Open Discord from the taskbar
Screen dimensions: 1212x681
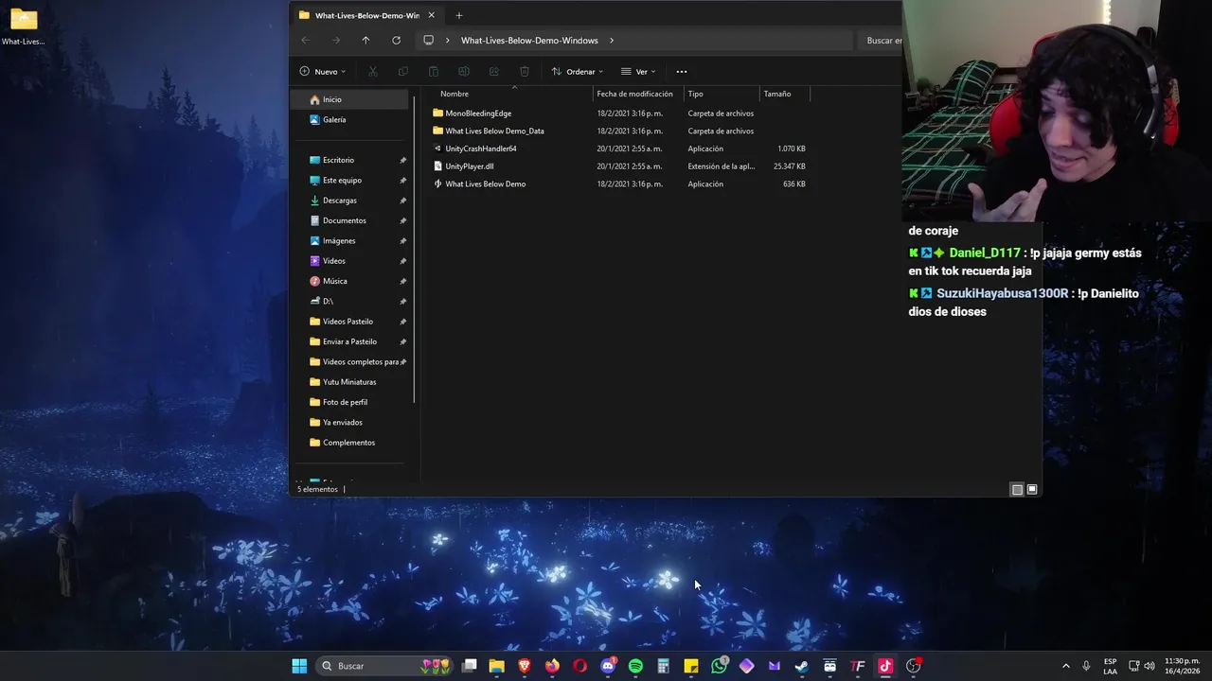(608, 666)
